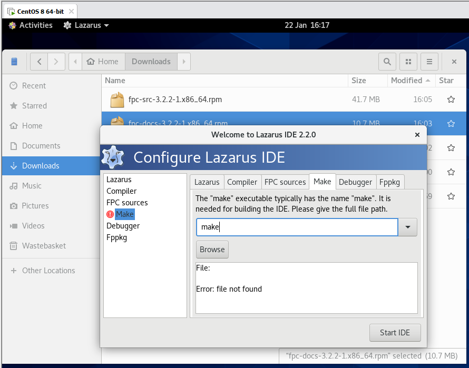The width and height of the screenshot is (469, 368).
Task: Click the path bar left scroll arrow
Action: click(x=75, y=62)
